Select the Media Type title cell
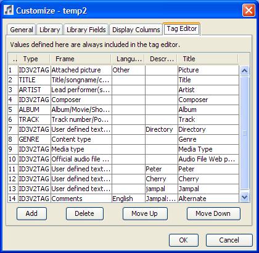This screenshot has height=253, width=259. (x=208, y=149)
